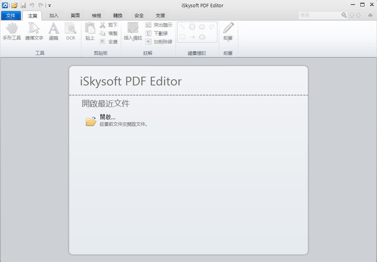The image size is (377, 262).
Task: Click the 貼上 paste button
Action: pos(90,32)
